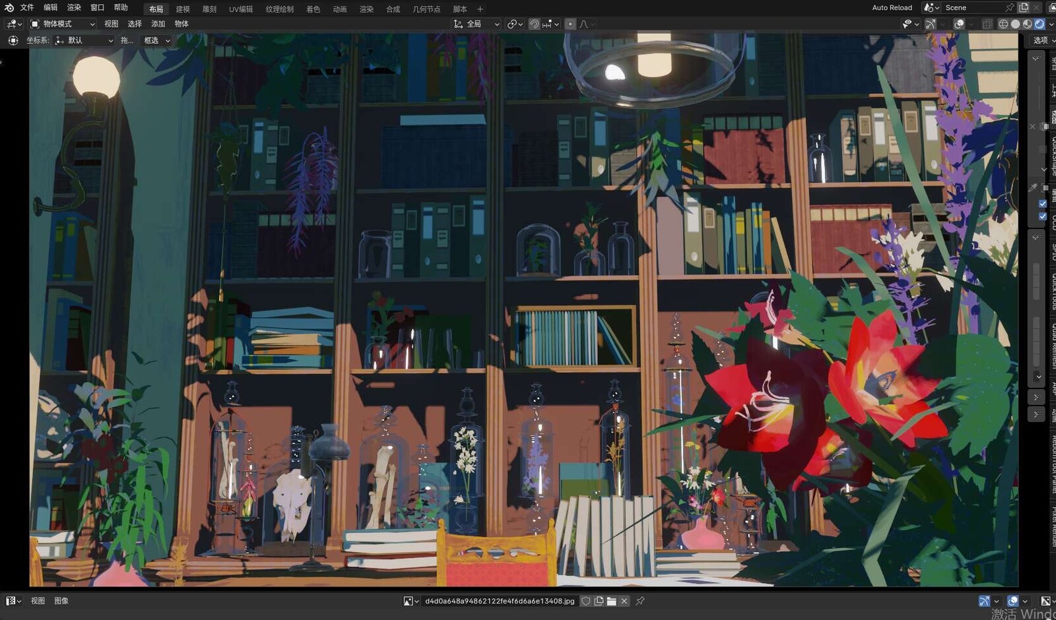Image resolution: width=1056 pixels, height=620 pixels.
Task: Toggle viewport gizmos display
Action: pyautogui.click(x=931, y=24)
